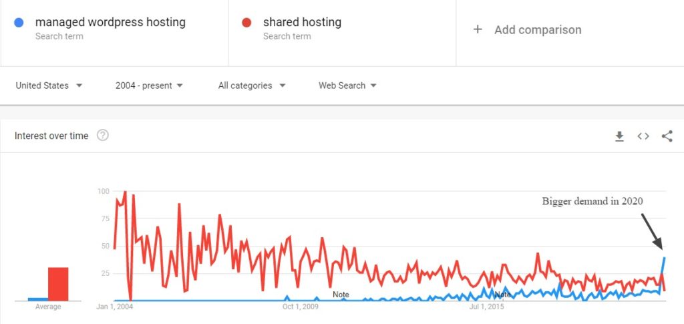Click the blue line peak at 2020
This screenshot has width=684, height=324.
(664, 258)
